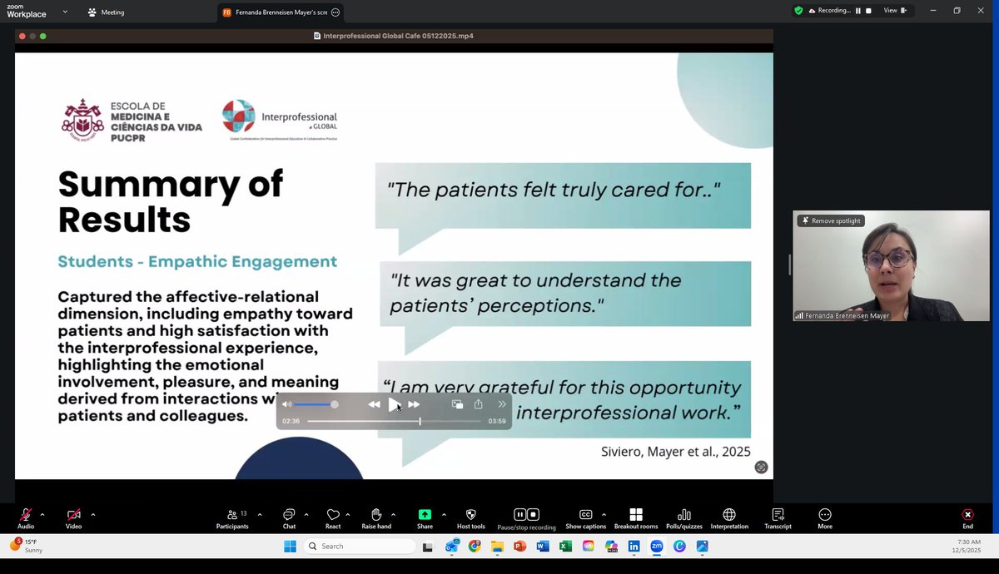Image resolution: width=999 pixels, height=574 pixels.
Task: Open the Participants panel
Action: click(x=232, y=518)
